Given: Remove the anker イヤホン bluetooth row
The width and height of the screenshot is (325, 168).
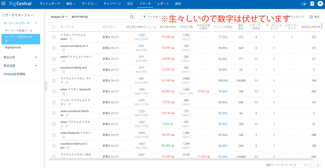Looking at the screenshot, I should (x=54, y=91).
